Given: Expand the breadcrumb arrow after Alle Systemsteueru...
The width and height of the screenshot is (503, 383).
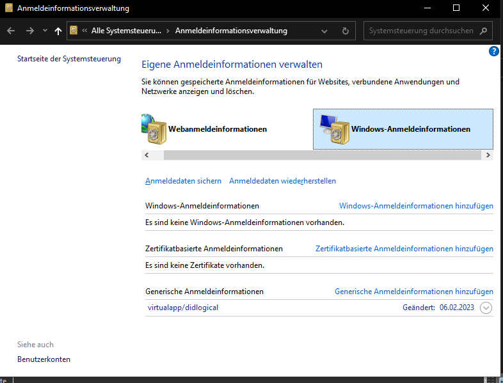Looking at the screenshot, I should pos(168,31).
